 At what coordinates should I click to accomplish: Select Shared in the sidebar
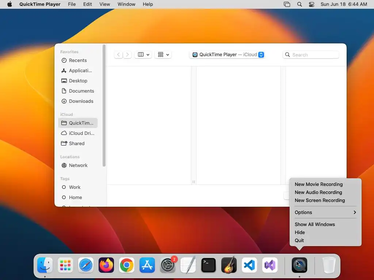click(x=78, y=144)
